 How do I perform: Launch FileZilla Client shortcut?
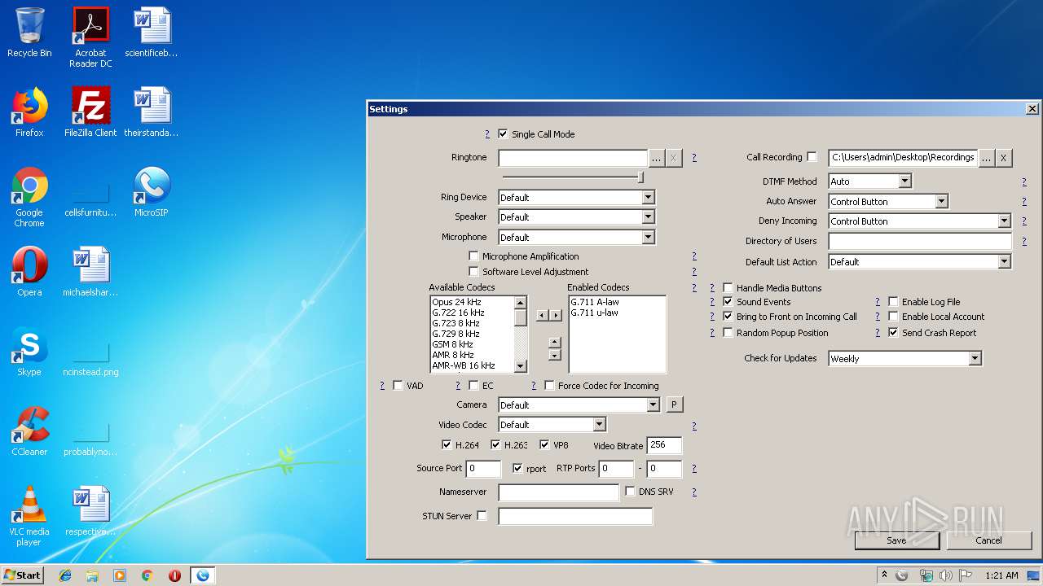click(x=90, y=112)
